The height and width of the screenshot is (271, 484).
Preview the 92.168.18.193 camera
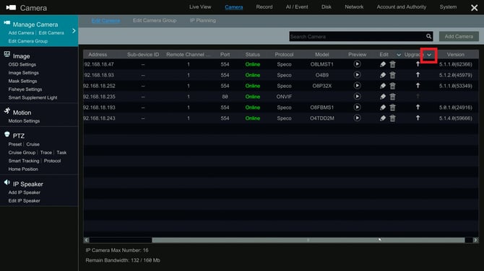(x=357, y=107)
